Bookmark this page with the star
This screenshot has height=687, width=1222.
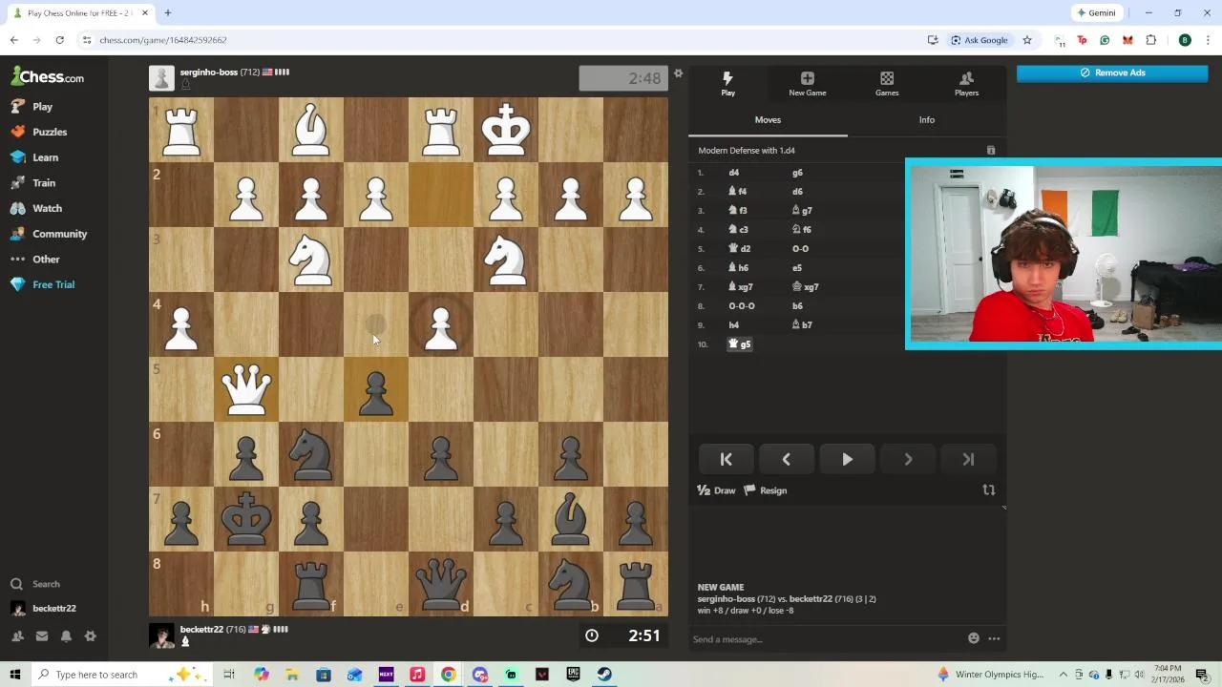(1027, 40)
